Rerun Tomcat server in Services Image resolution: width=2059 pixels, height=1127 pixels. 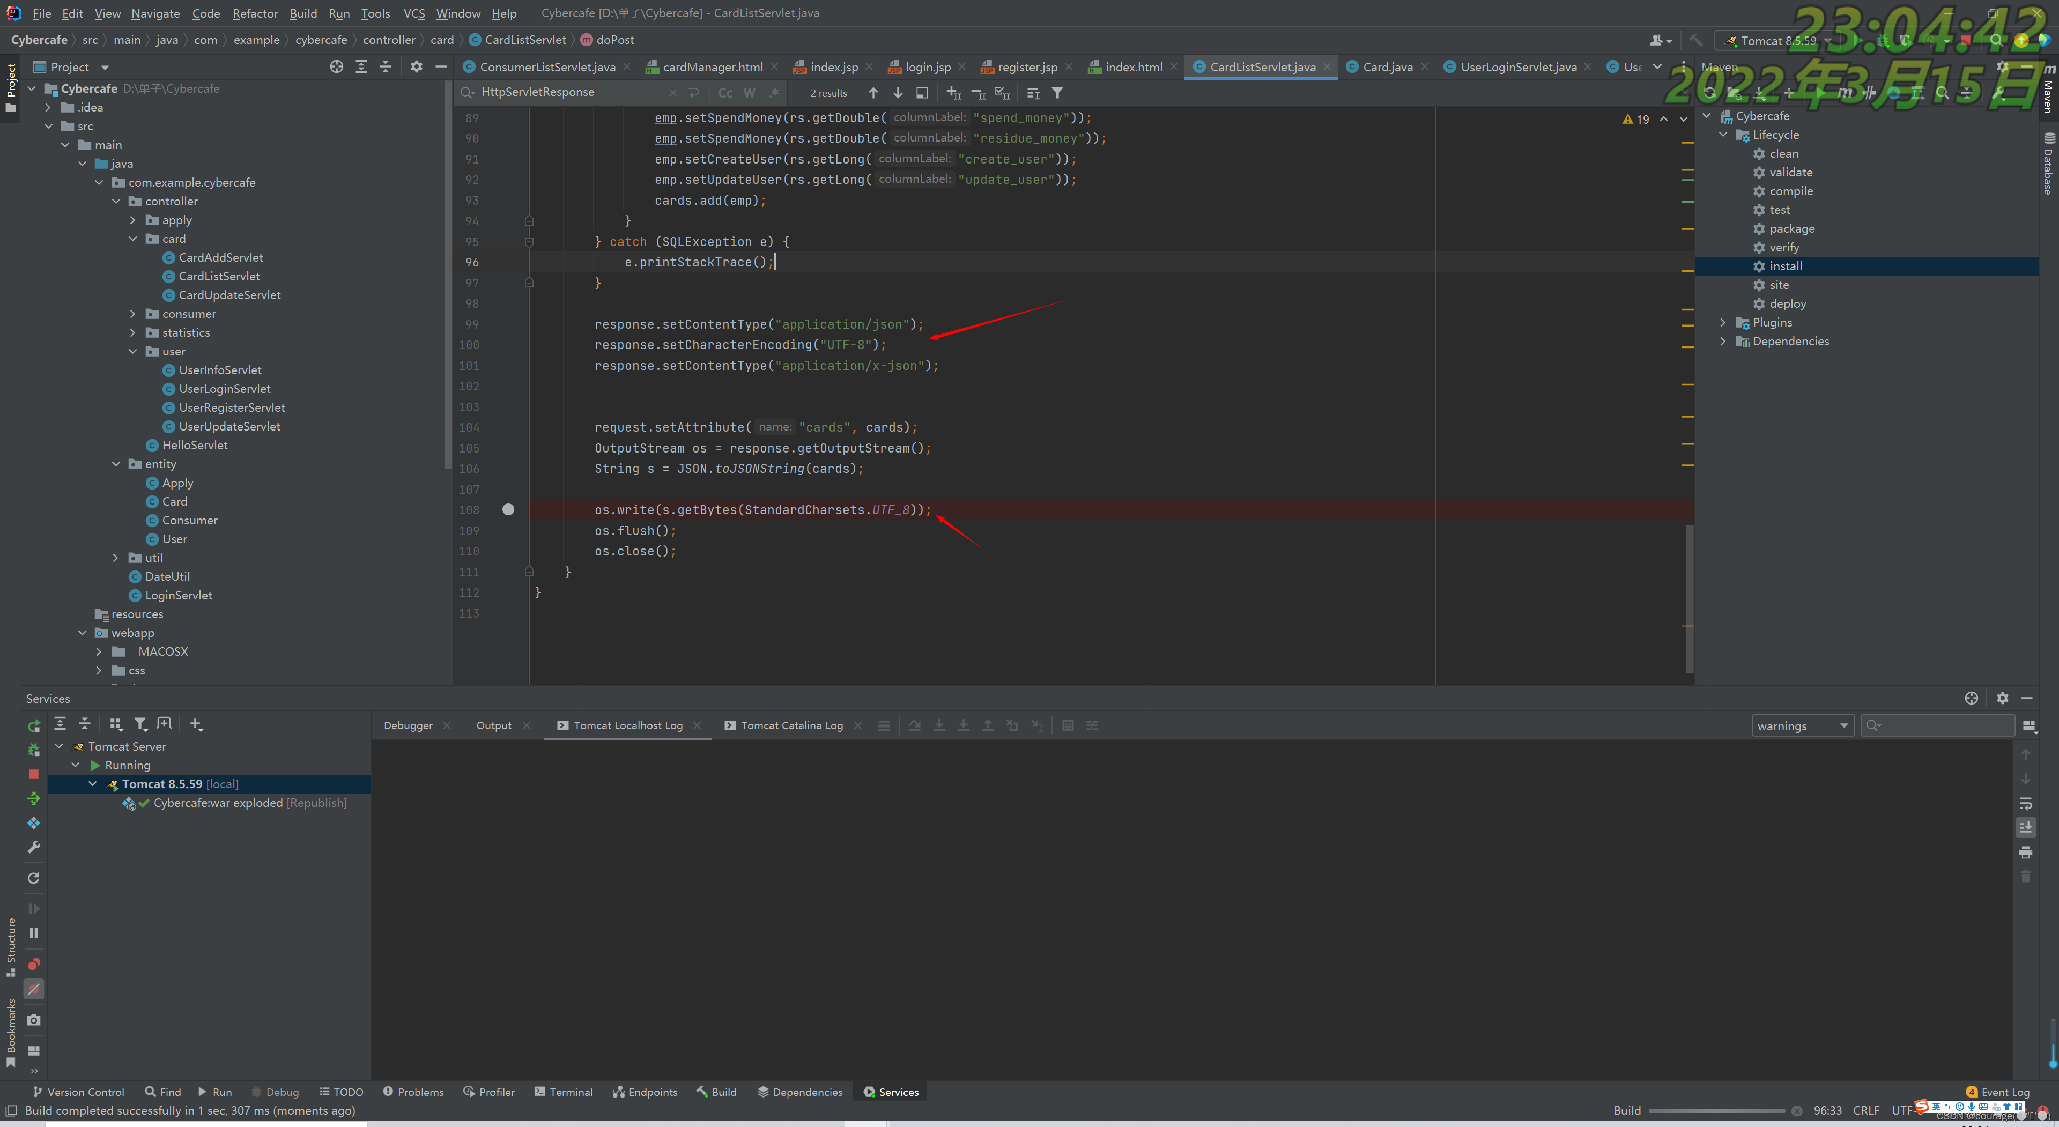pos(34,726)
